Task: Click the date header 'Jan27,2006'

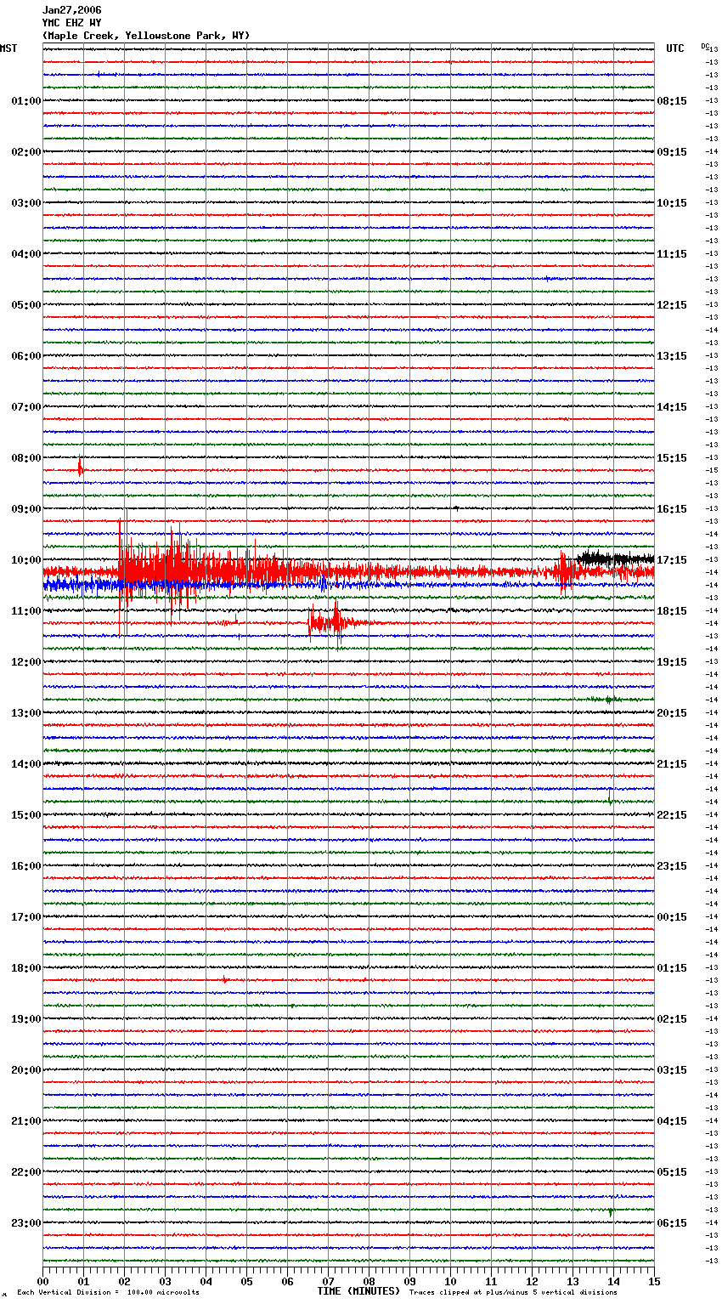Action: tap(72, 10)
